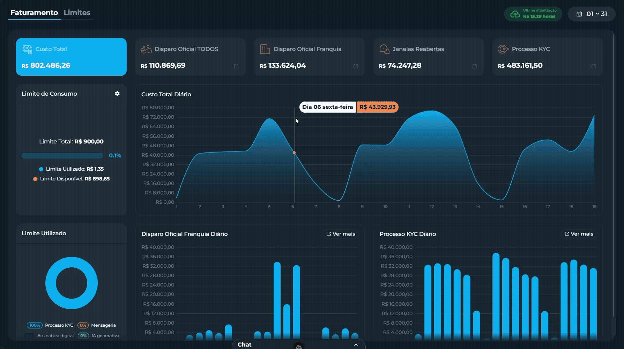
Task: Open Processo KYC external link icon
Action: (594, 66)
